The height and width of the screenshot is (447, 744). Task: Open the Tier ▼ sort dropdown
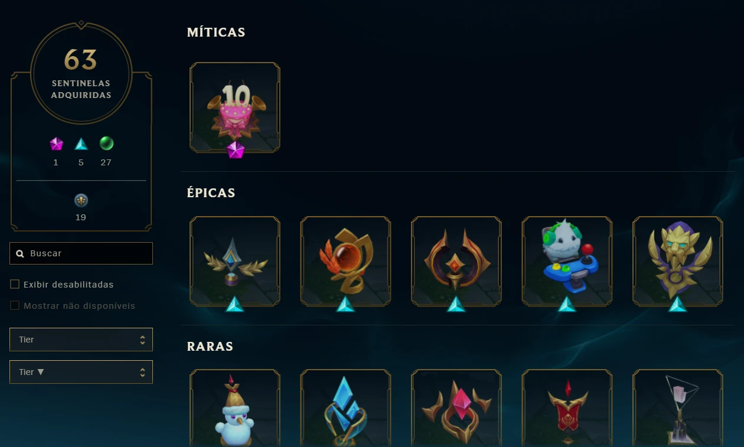(x=81, y=372)
